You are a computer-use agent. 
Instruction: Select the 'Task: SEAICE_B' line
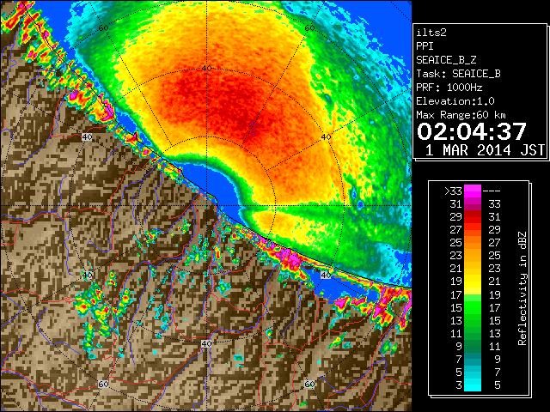pos(458,74)
